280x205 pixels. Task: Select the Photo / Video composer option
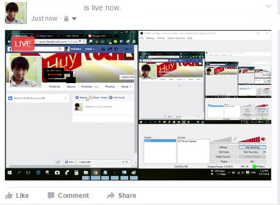(x=98, y=98)
